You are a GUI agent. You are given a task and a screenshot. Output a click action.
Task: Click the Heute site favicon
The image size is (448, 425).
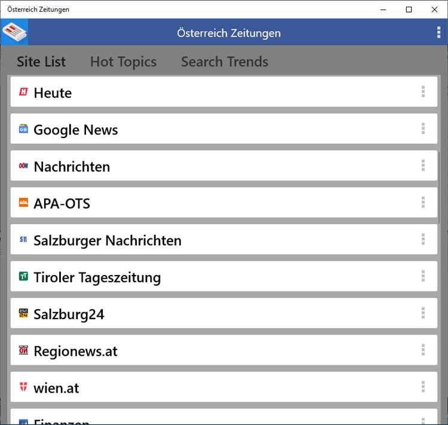point(23,92)
